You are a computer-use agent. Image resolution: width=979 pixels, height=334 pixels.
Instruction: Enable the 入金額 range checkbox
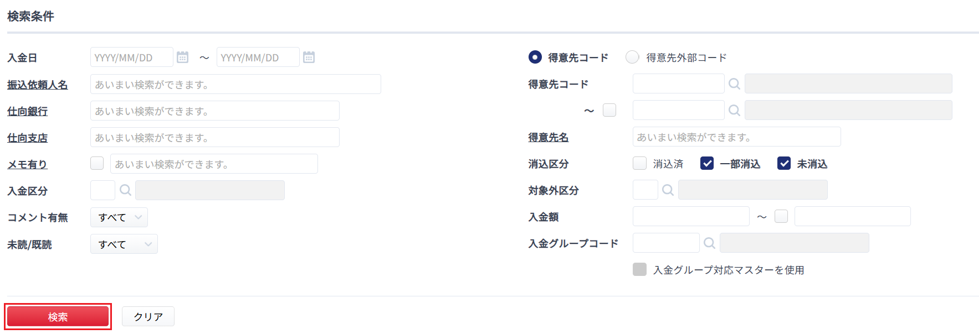pyautogui.click(x=781, y=216)
